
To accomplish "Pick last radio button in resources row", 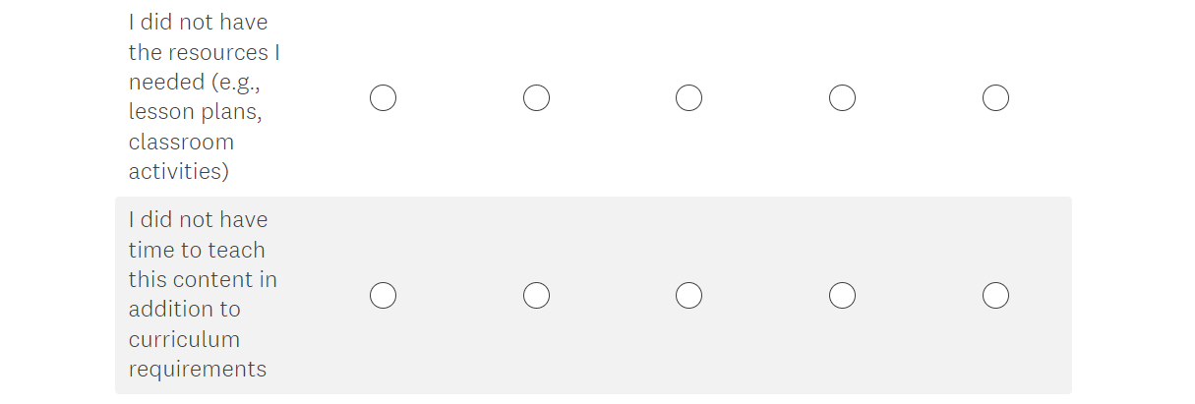I will point(995,98).
